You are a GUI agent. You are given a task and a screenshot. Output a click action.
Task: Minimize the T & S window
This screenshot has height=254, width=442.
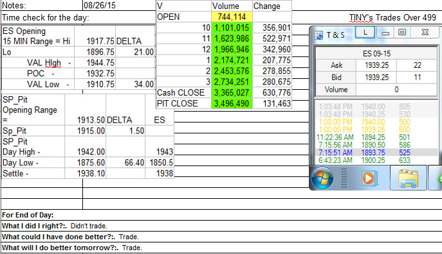click(x=385, y=33)
